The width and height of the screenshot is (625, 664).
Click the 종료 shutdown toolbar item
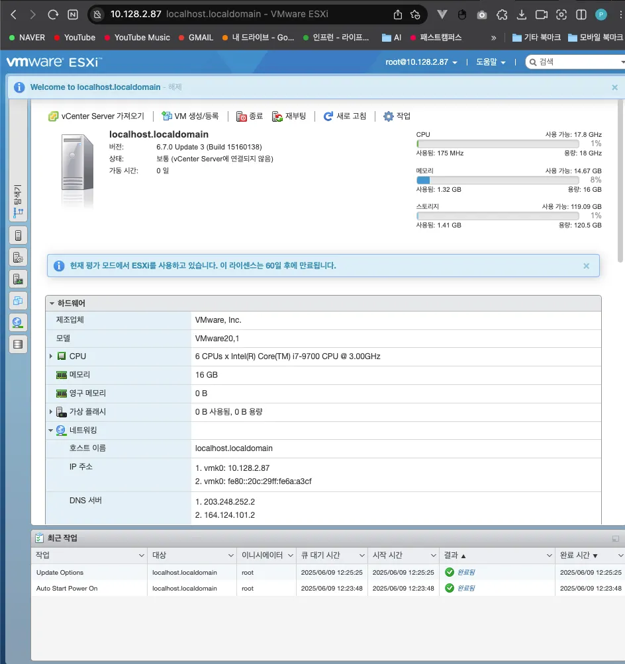point(250,116)
